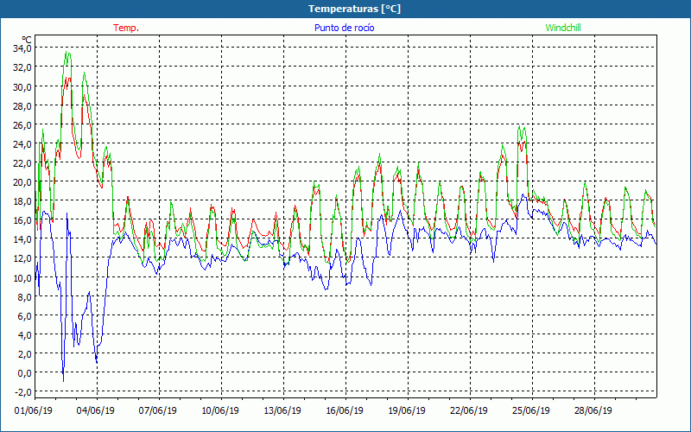Click the °C unit label above y-axis
Screen dimensions: 691x432
click(26, 39)
